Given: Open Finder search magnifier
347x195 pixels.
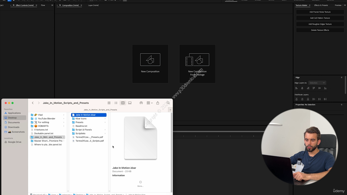Looking at the screenshot, I should pyautogui.click(x=168, y=103).
